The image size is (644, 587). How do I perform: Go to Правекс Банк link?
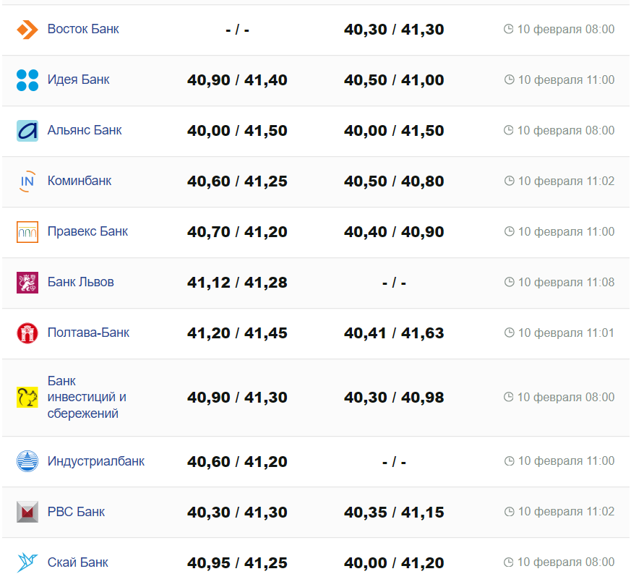[87, 232]
